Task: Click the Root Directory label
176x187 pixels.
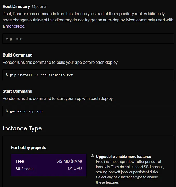Action: (16, 6)
